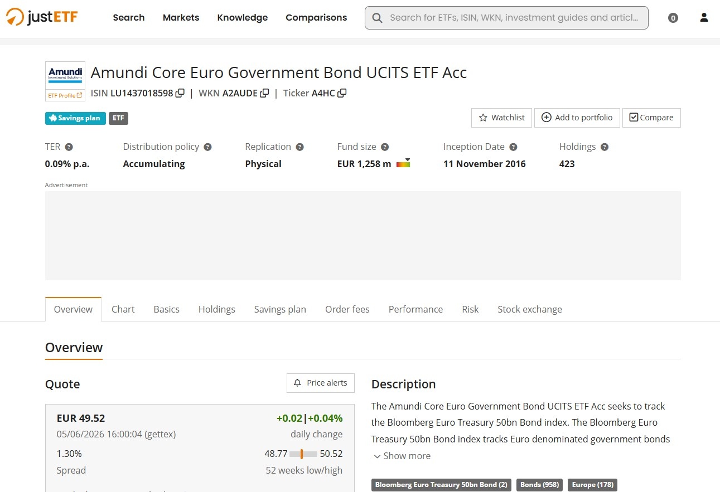
Task: Add ETF to Watchlist
Action: click(x=502, y=118)
